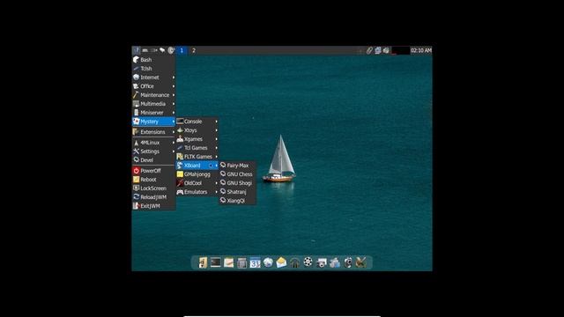
Task: Click ExitJWM in the menu
Action: 153,206
